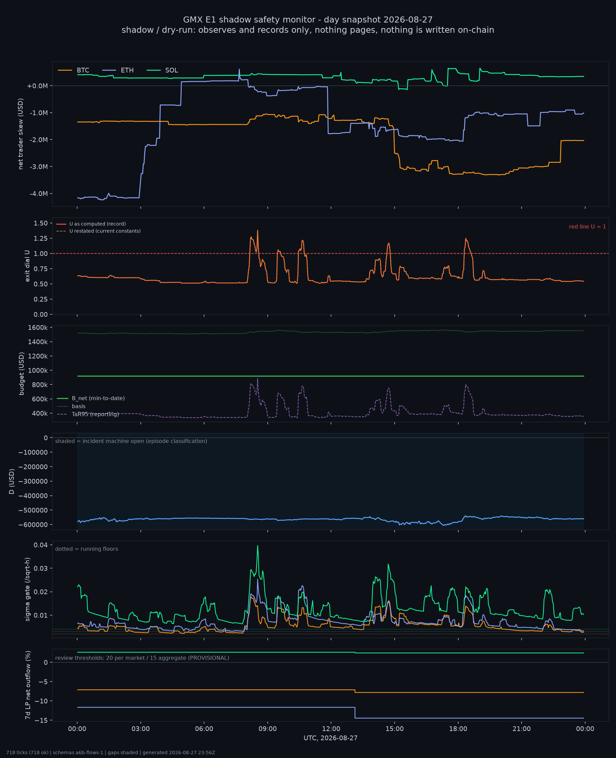616x758 pixels.
Task: Click '7d LP net outflow (%)' axis label
Action: [x=28, y=685]
